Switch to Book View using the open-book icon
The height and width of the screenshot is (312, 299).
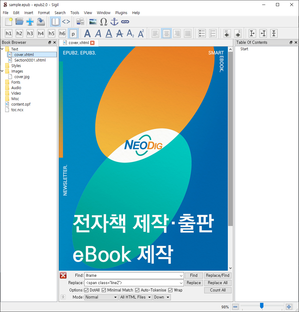pyautogui.click(x=55, y=22)
